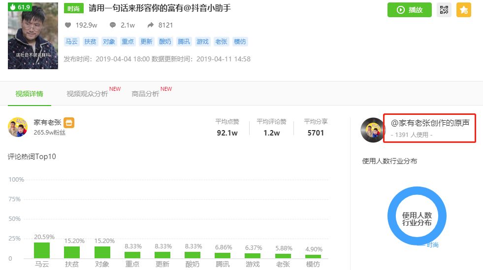Image resolution: width=483 pixels, height=270 pixels.
Task: Click the 扶贫 15.20% bar
Action: tap(72, 252)
